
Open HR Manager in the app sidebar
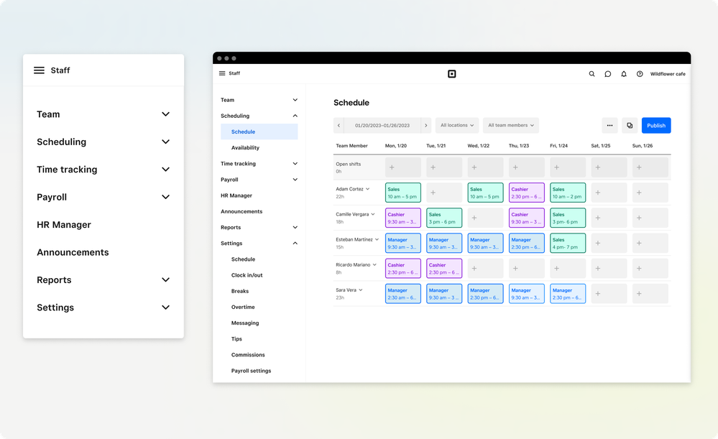(236, 195)
